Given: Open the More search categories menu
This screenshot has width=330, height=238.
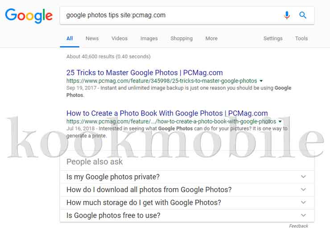Looking at the screenshot, I should 211,38.
